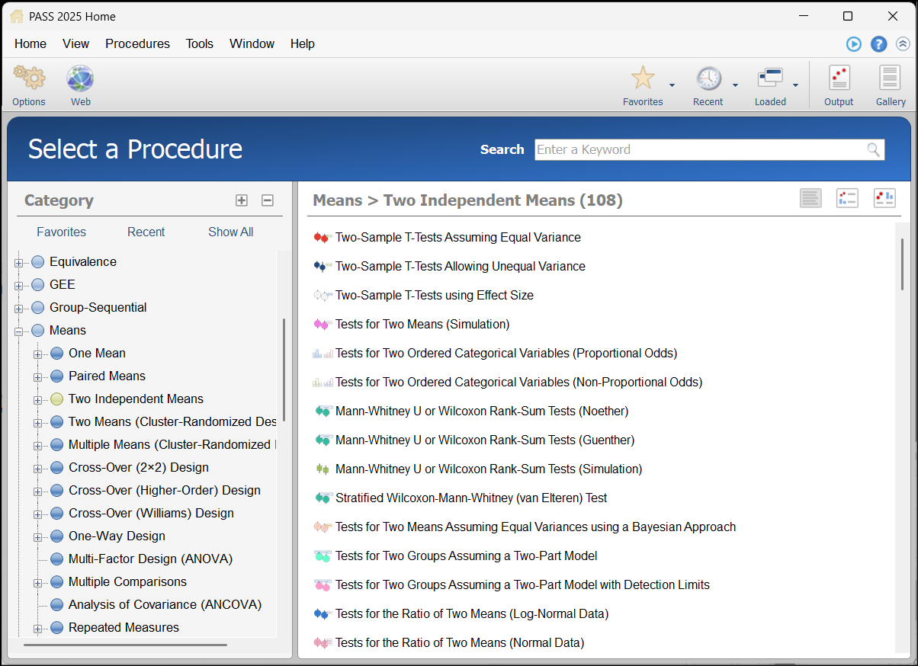Click the Web globe icon

80,78
